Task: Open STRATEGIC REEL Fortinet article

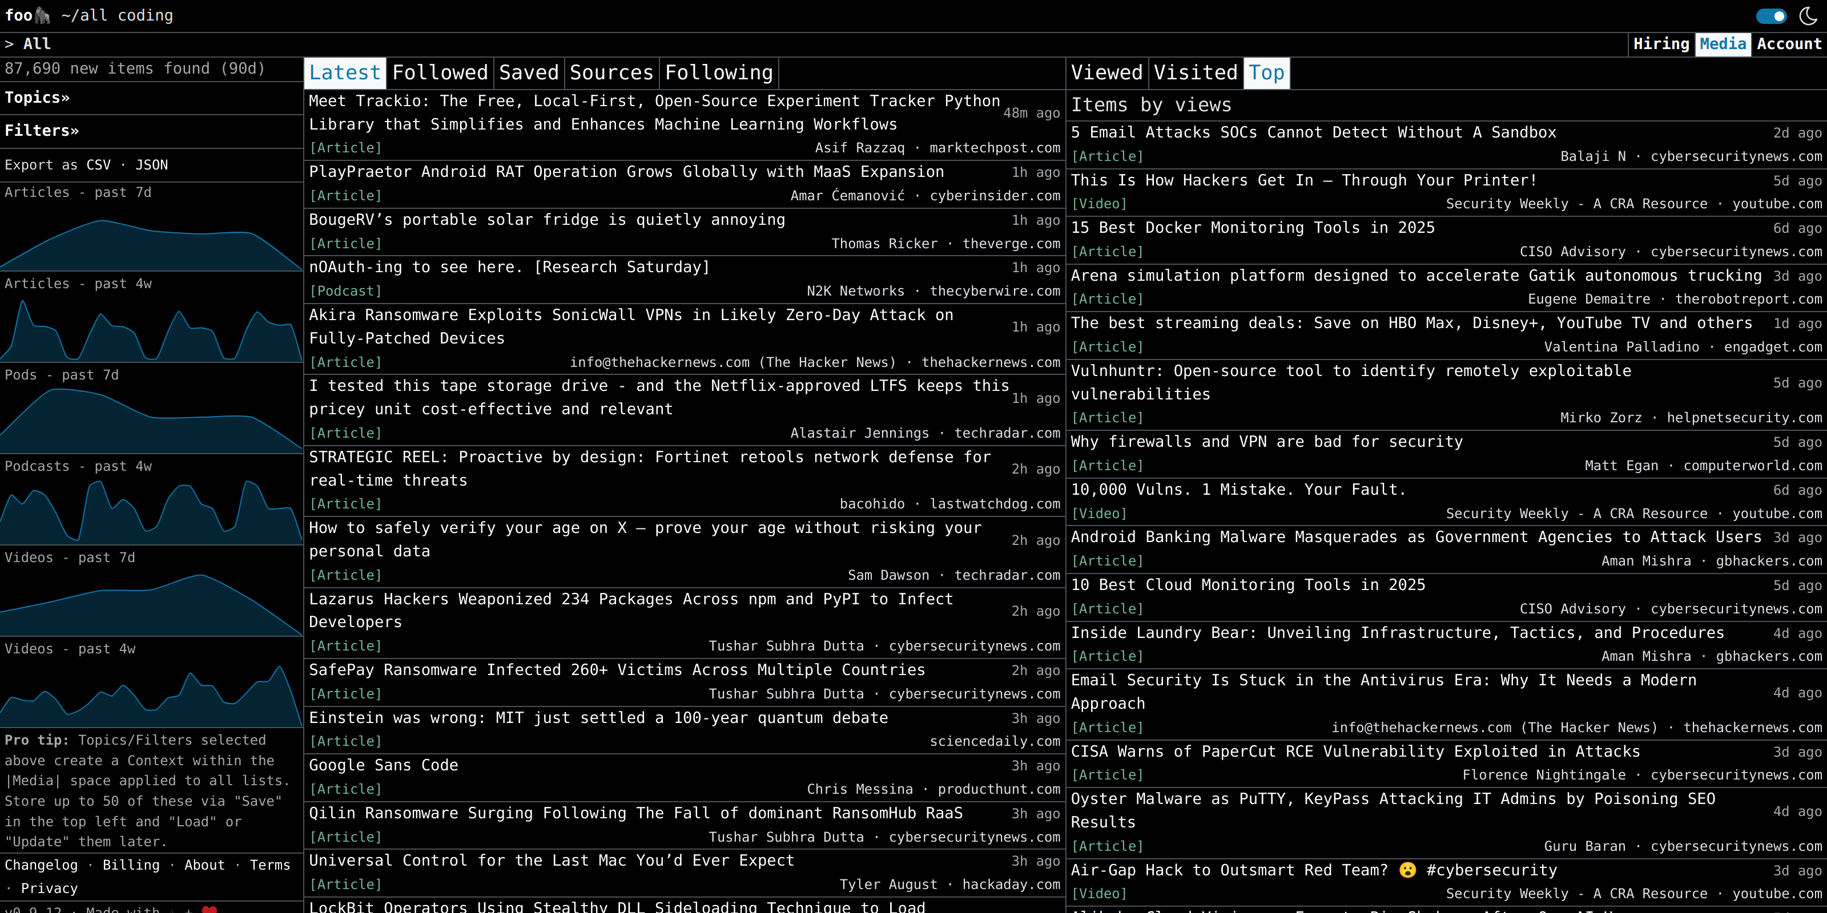Action: 650,468
